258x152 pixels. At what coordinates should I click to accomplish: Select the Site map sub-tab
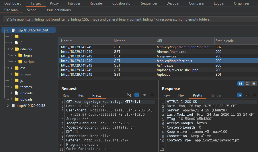pyautogui.click(x=11, y=10)
